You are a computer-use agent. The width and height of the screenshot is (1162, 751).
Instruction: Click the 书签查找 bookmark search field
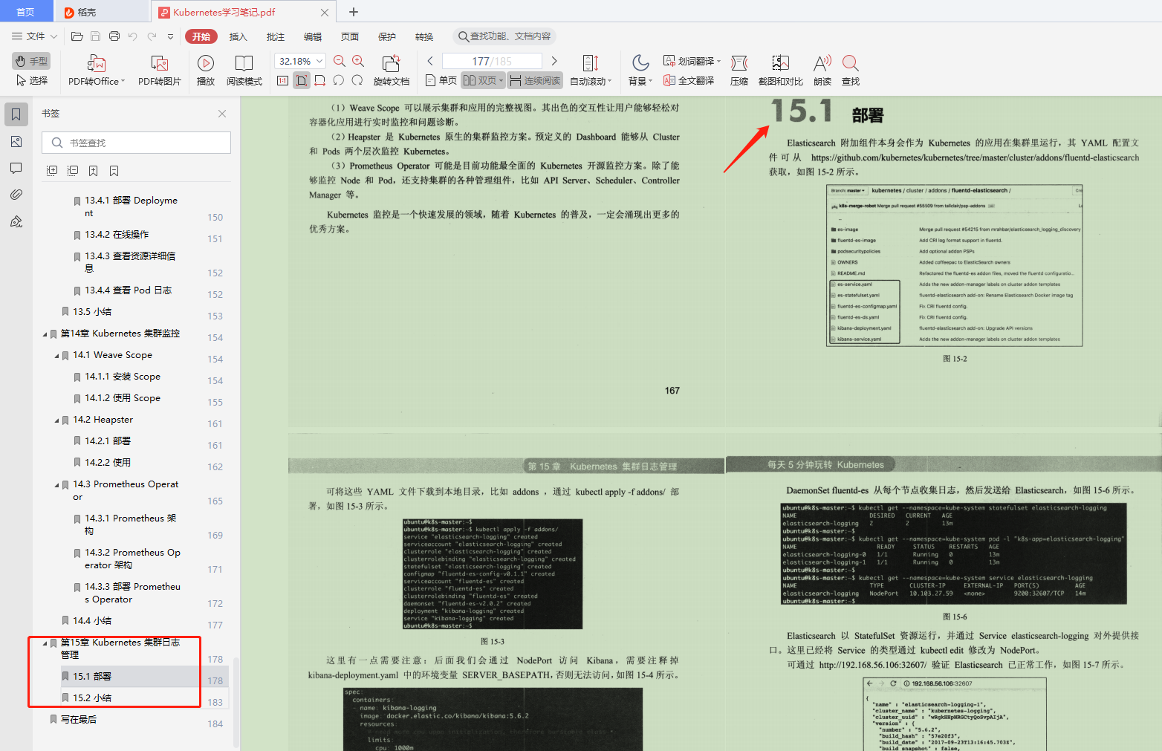click(136, 143)
